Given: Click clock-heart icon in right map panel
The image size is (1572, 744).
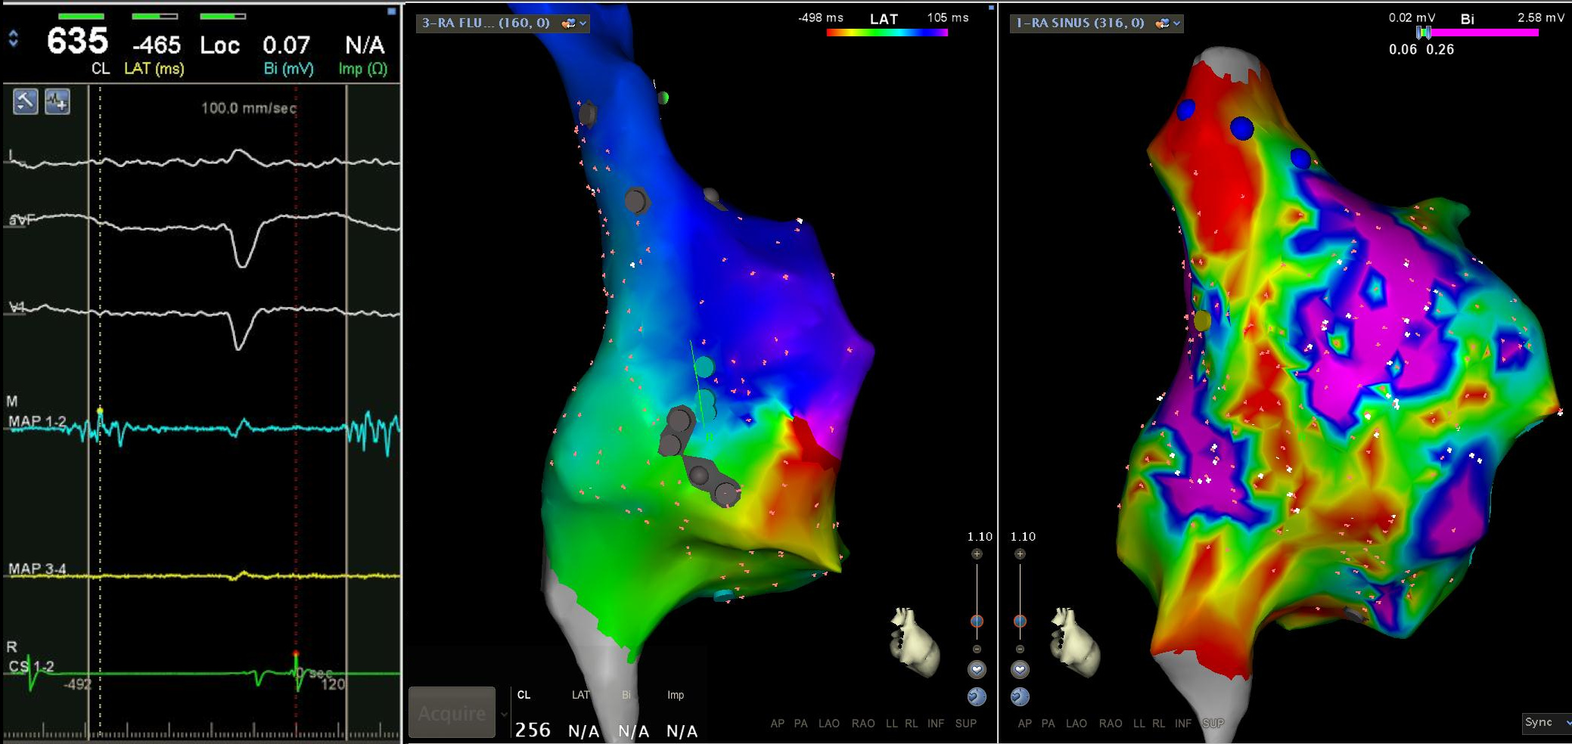Looking at the screenshot, I should coord(1020,696).
